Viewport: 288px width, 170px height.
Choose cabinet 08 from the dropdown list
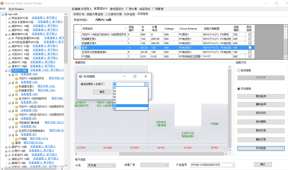coord(115,108)
